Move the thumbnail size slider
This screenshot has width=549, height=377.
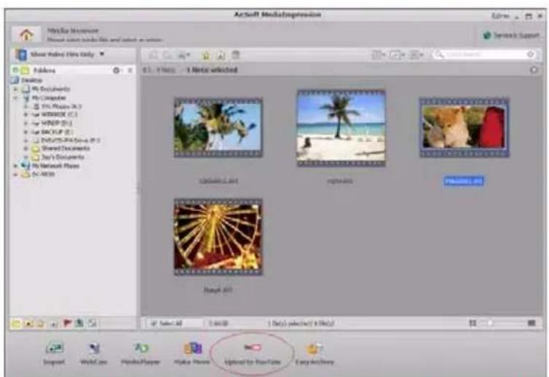click(x=490, y=323)
